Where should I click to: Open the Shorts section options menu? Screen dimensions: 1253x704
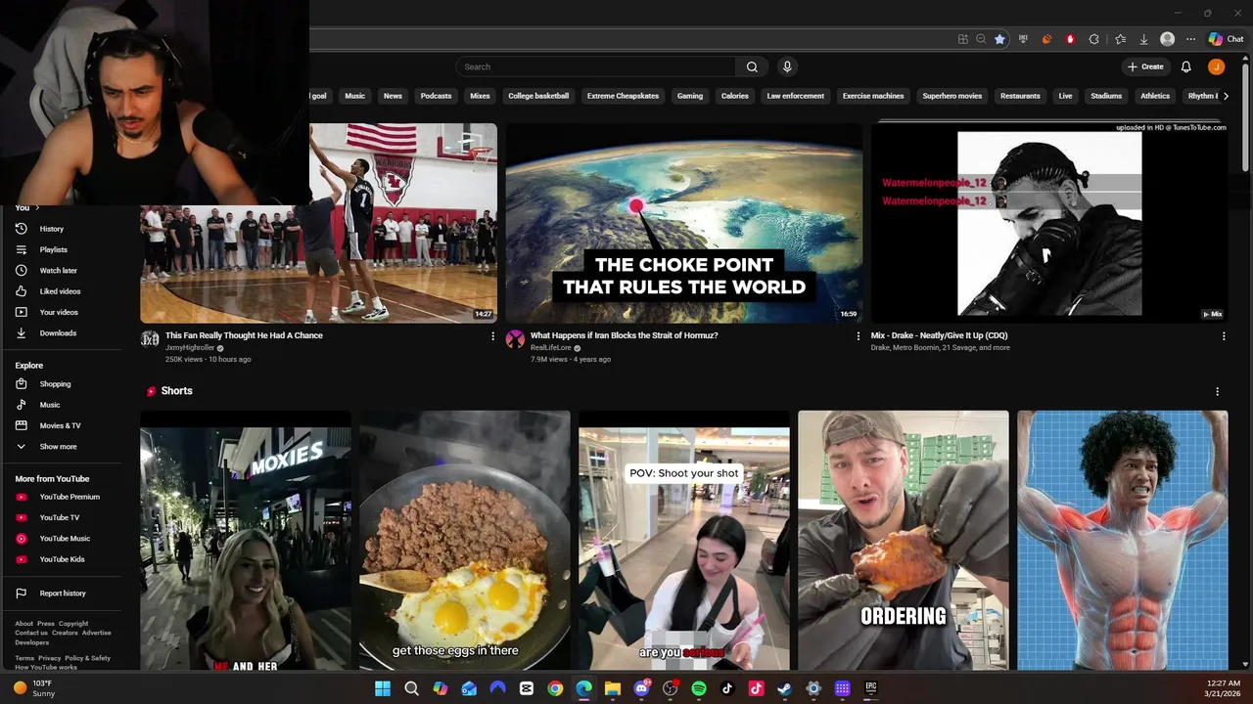coord(1218,391)
